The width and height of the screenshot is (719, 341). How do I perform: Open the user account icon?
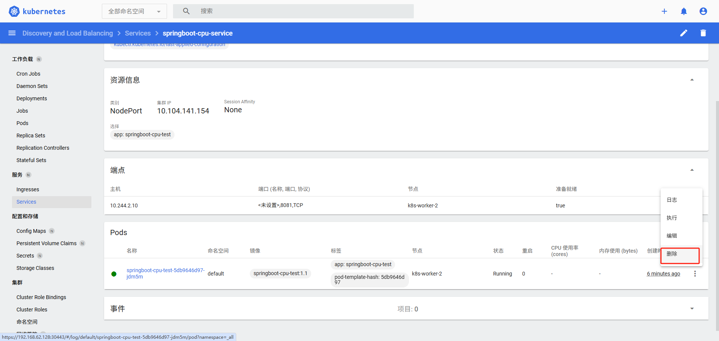[x=703, y=11]
